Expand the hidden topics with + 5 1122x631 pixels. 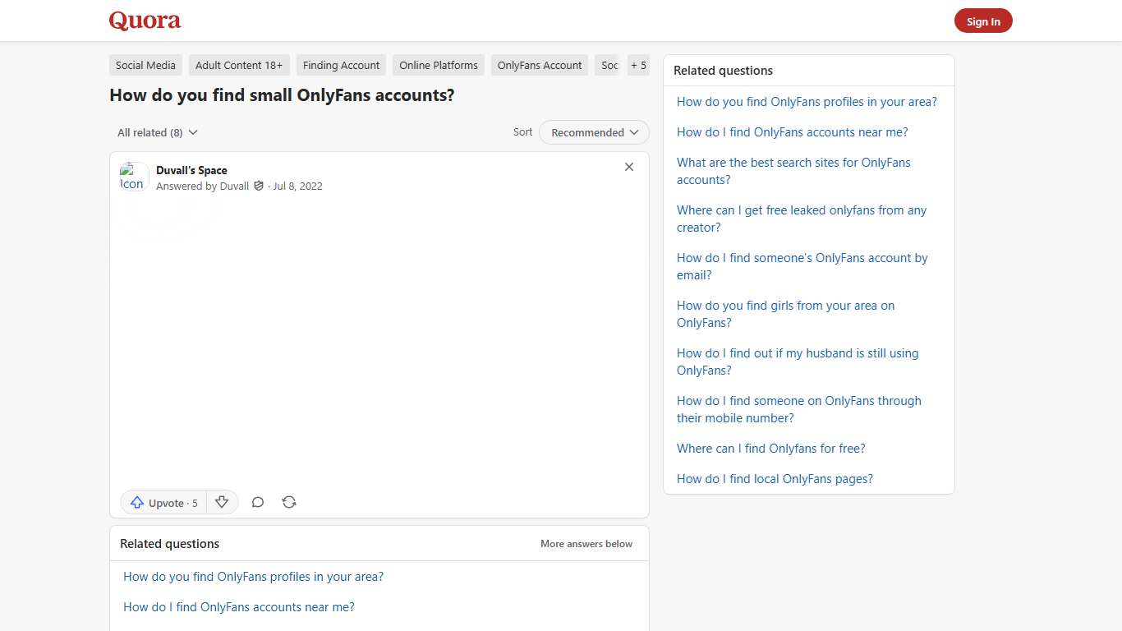point(638,65)
